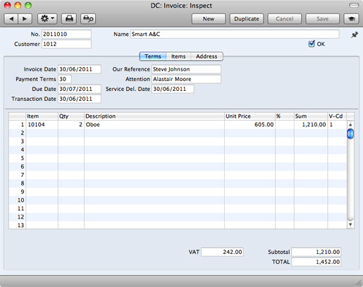This screenshot has height=287, width=363.
Task: Select the Terms tab
Action: 153,56
